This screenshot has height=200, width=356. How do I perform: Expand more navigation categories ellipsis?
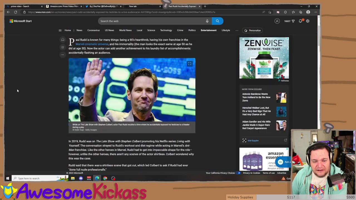coord(237,30)
